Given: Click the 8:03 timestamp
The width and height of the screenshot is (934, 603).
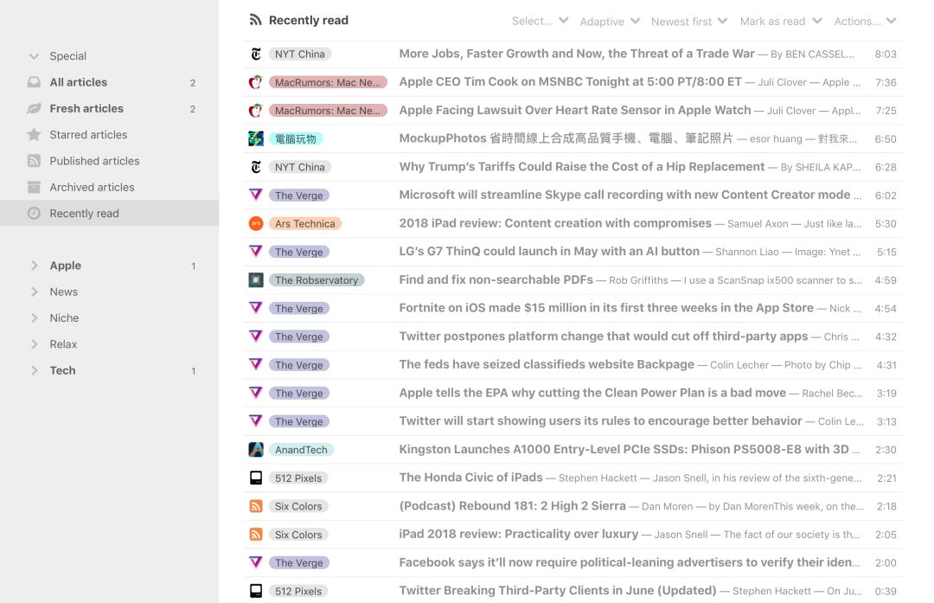Looking at the screenshot, I should click(886, 55).
